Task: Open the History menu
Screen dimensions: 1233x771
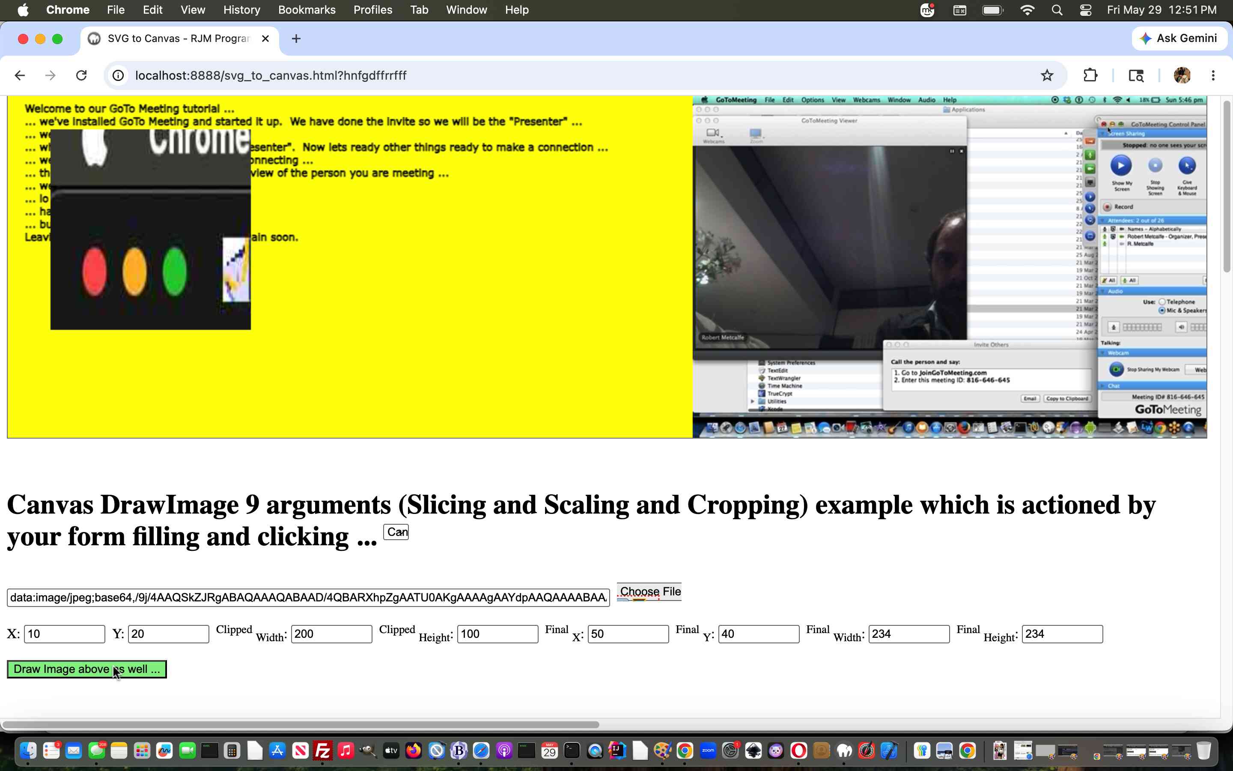Action: click(x=241, y=10)
